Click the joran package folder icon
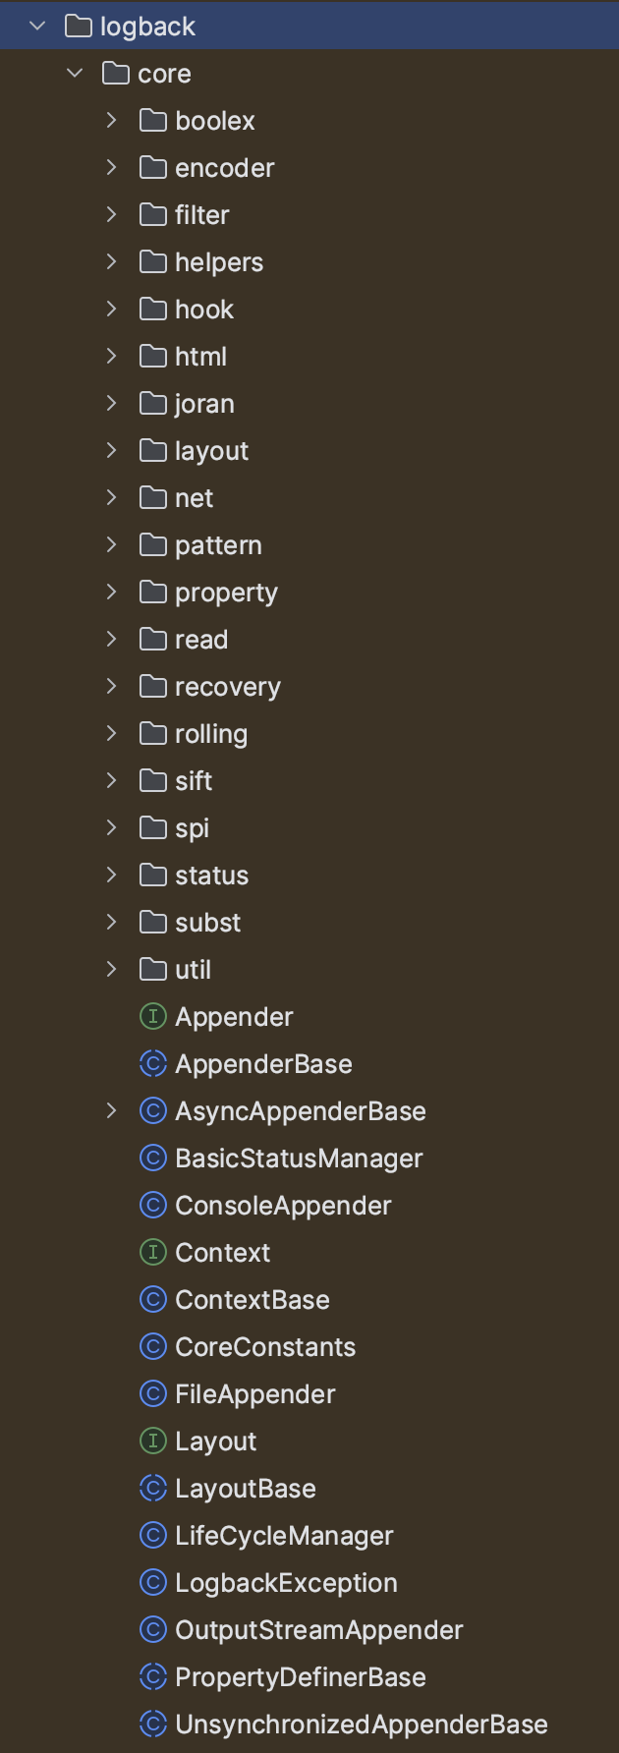This screenshot has width=619, height=1753. pos(153,403)
